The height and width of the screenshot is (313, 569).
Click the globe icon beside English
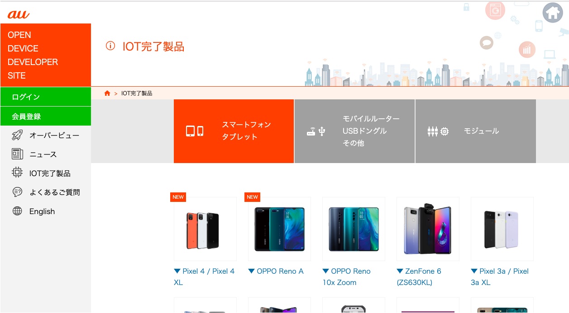tap(17, 211)
